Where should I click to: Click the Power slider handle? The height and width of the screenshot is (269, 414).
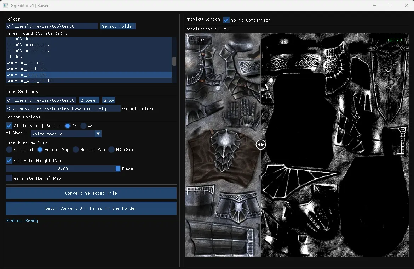coord(118,168)
